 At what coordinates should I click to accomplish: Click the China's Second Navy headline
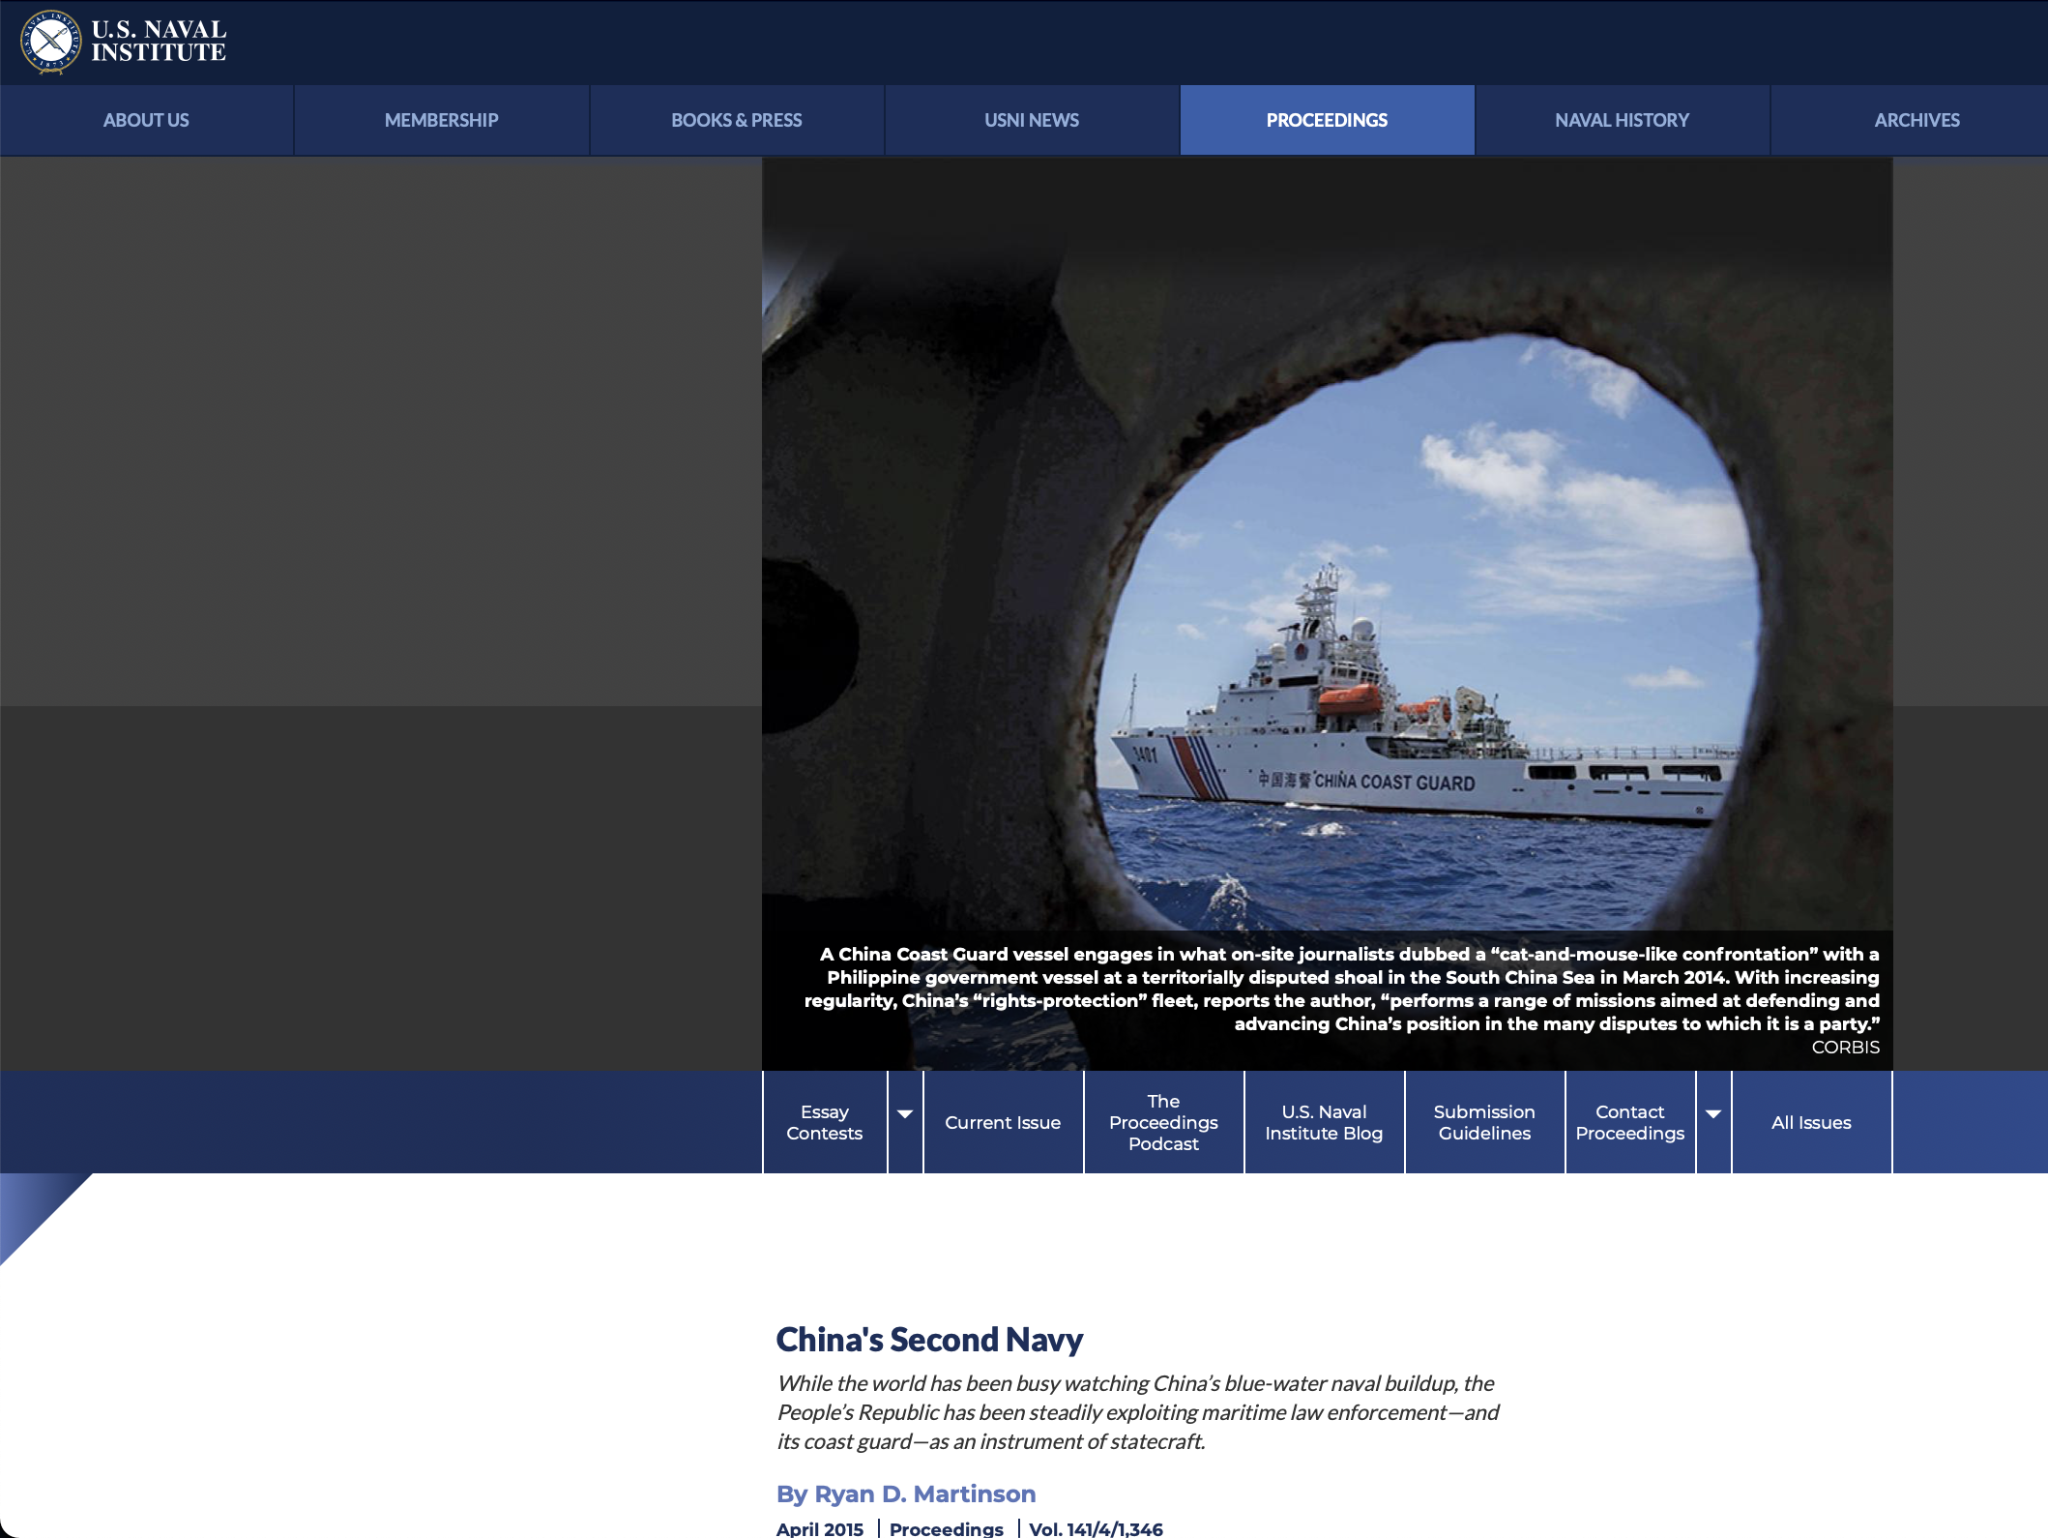click(929, 1340)
